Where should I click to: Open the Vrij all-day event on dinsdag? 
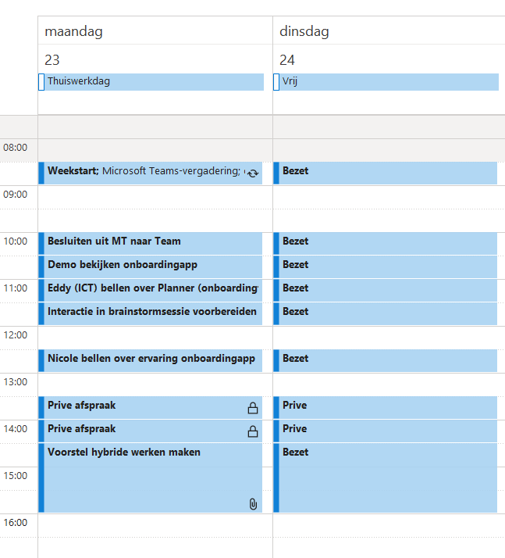click(386, 82)
